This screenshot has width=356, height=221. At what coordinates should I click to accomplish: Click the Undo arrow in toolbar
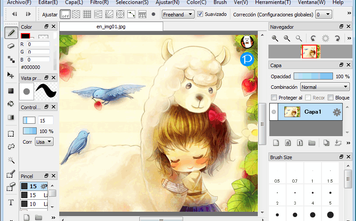coord(15,14)
